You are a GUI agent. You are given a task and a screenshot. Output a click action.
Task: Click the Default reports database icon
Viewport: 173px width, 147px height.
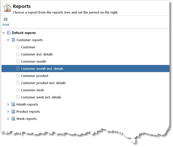(9, 33)
